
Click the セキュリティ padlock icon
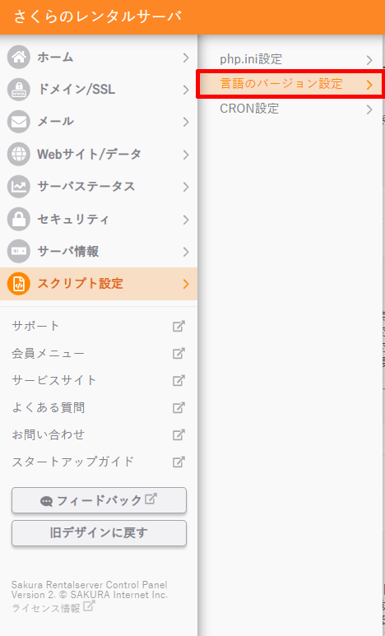(19, 219)
